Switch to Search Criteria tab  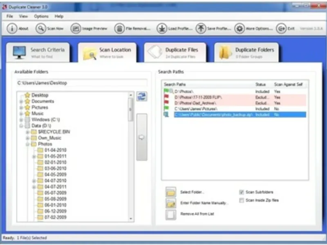click(x=38, y=53)
